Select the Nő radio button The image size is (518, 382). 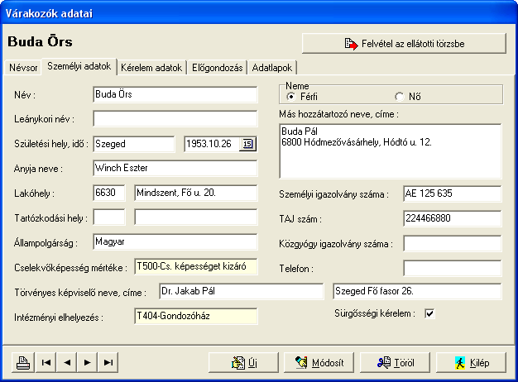tap(400, 97)
